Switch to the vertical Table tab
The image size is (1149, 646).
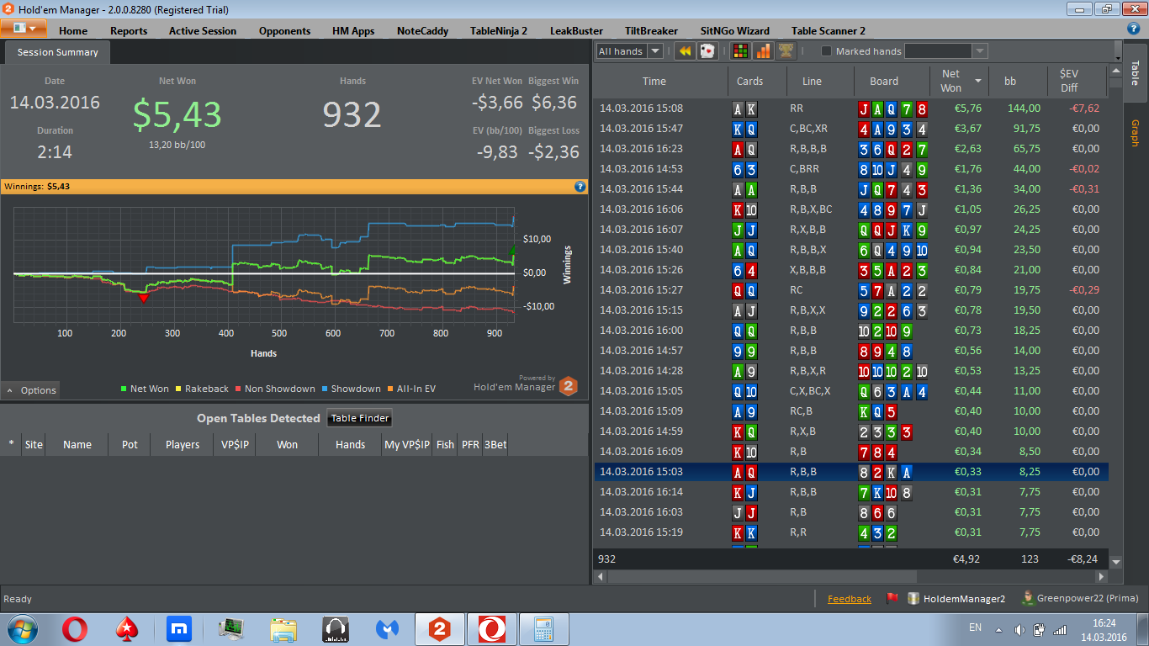(1135, 72)
